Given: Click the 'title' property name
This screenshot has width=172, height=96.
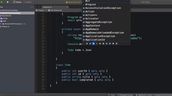Looking at the screenshot, I should pos(86,77).
